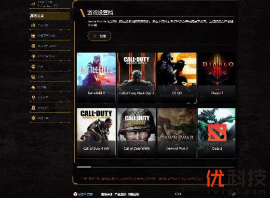Open the firewall flame sidebar icon
The image size is (270, 198).
point(33,87)
